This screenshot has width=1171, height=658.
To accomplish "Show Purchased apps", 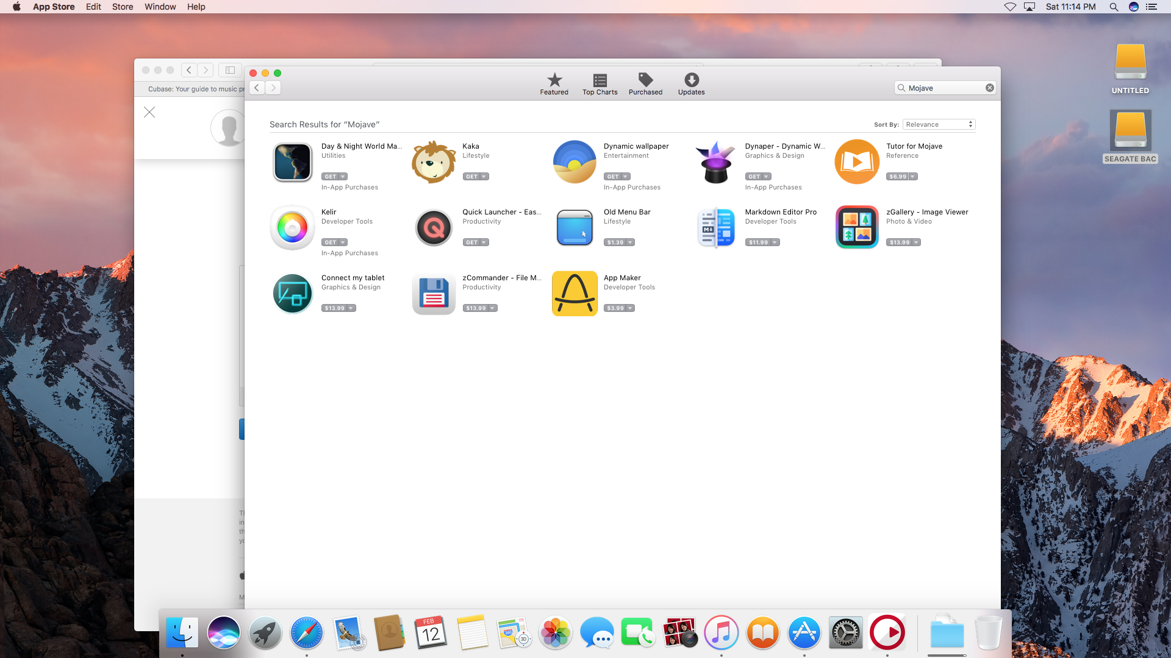I will 645,84.
